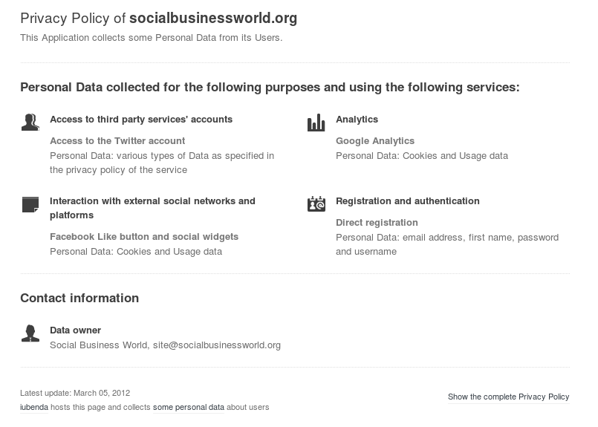598x427 pixels.
Task: Click the Analytics bar chart icon
Action: coord(316,123)
